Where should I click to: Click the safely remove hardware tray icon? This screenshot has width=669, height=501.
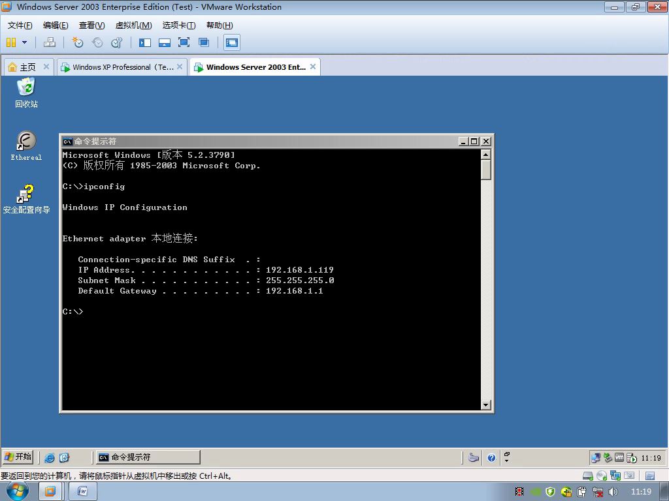click(x=608, y=458)
